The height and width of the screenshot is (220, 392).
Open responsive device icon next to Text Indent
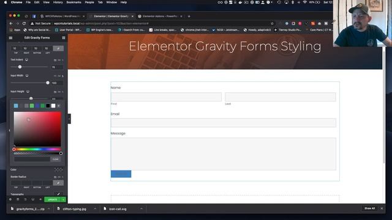26,60
